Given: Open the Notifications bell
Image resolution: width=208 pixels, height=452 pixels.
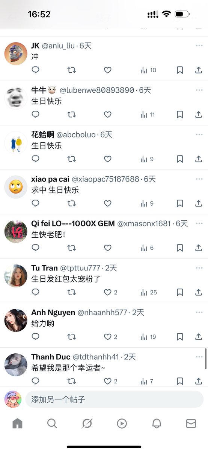Looking at the screenshot, I should click(x=157, y=423).
